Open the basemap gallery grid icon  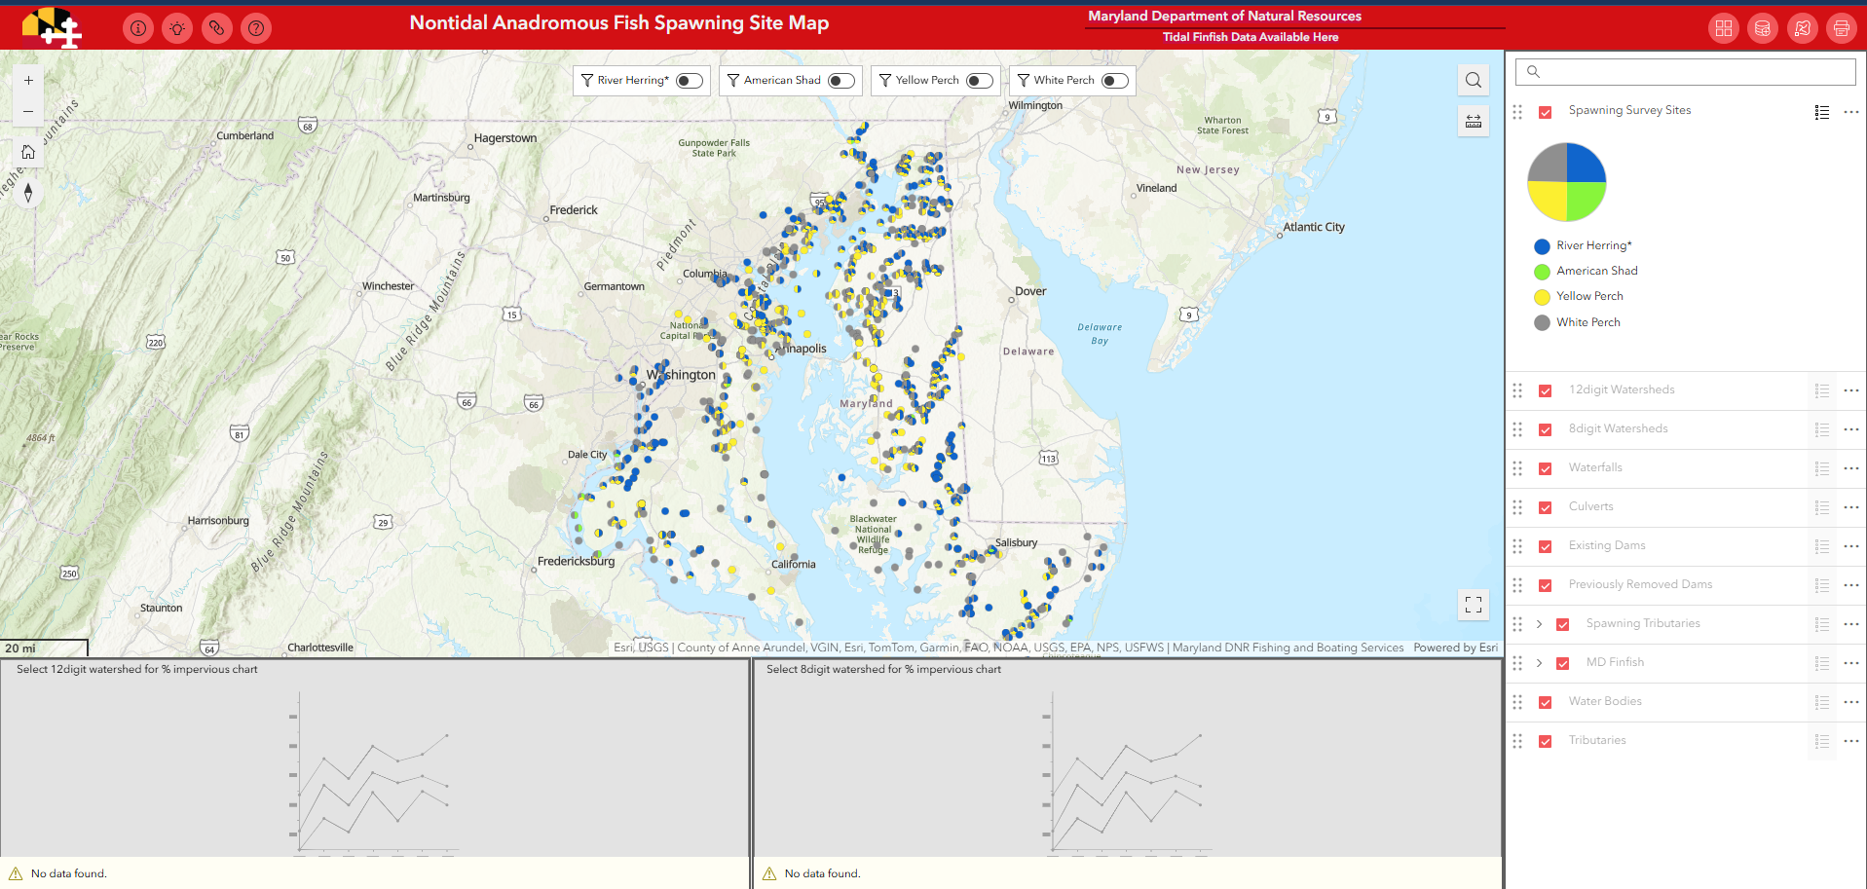point(1724,28)
